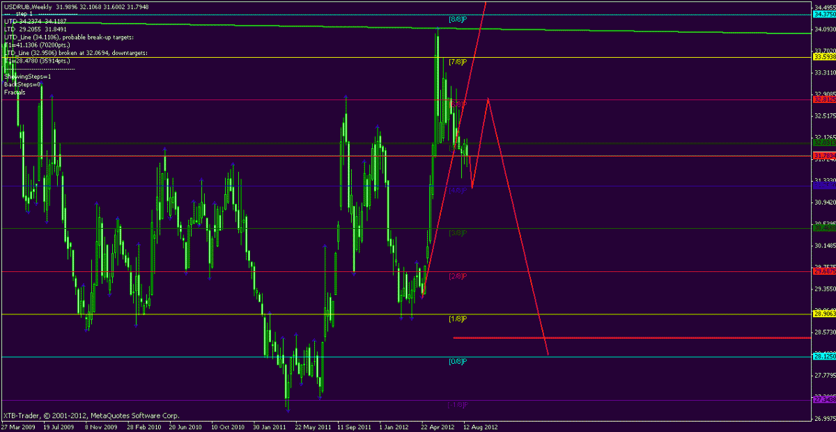This screenshot has width=836, height=432.
Task: Click the cyan 28.1250 price tag
Action: pos(823,357)
